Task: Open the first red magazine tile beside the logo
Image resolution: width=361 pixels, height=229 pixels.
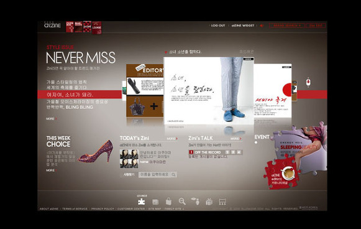Action: 70,27
